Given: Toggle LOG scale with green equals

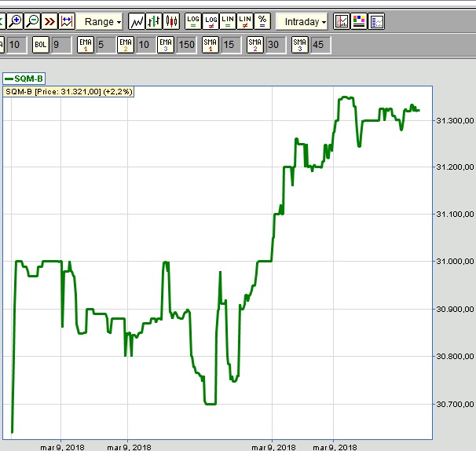Looking at the screenshot, I should pyautogui.click(x=193, y=21).
